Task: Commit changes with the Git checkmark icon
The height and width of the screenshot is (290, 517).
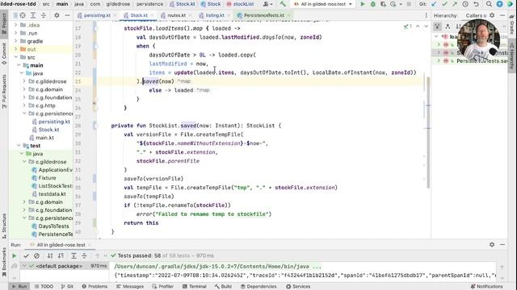Action: 444,4
